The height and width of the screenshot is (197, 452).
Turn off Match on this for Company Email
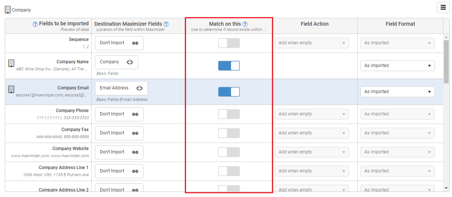tap(229, 92)
